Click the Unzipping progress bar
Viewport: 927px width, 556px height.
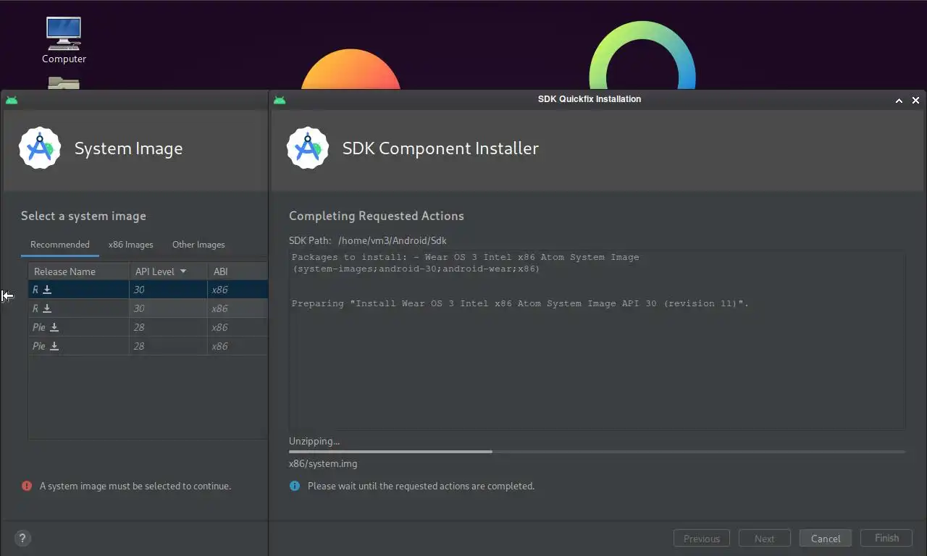597,452
